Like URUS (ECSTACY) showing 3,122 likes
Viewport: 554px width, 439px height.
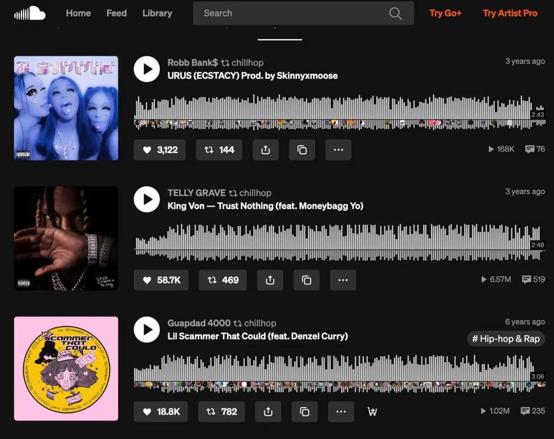[x=160, y=150]
